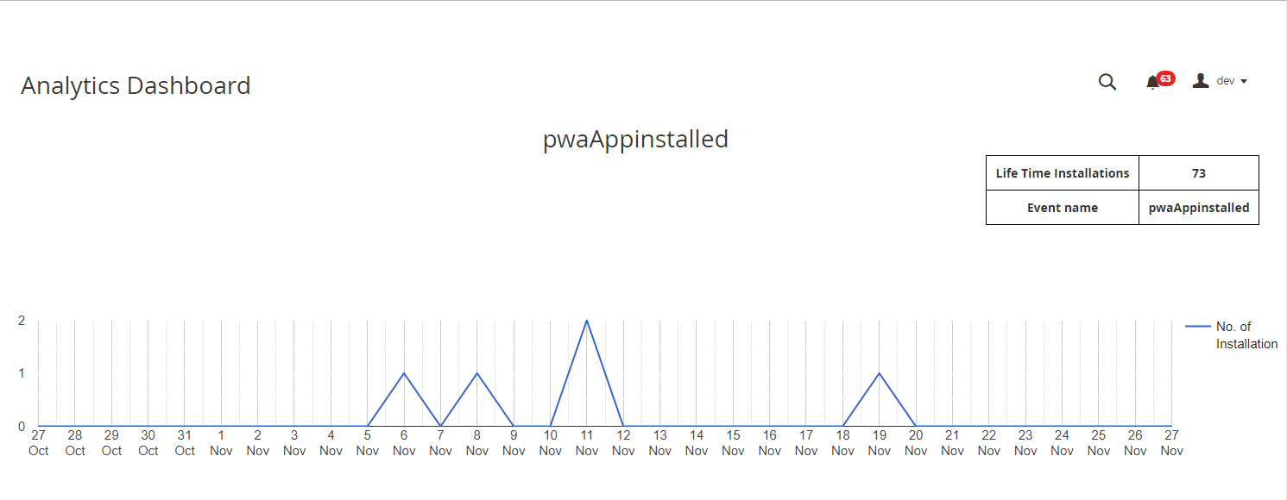Viewport: 1287px width, 500px height.
Task: Click the 'Analytics Dashboard' page heading
Action: (x=136, y=86)
